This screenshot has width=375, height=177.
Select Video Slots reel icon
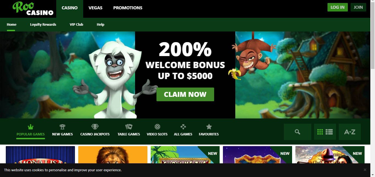157,127
